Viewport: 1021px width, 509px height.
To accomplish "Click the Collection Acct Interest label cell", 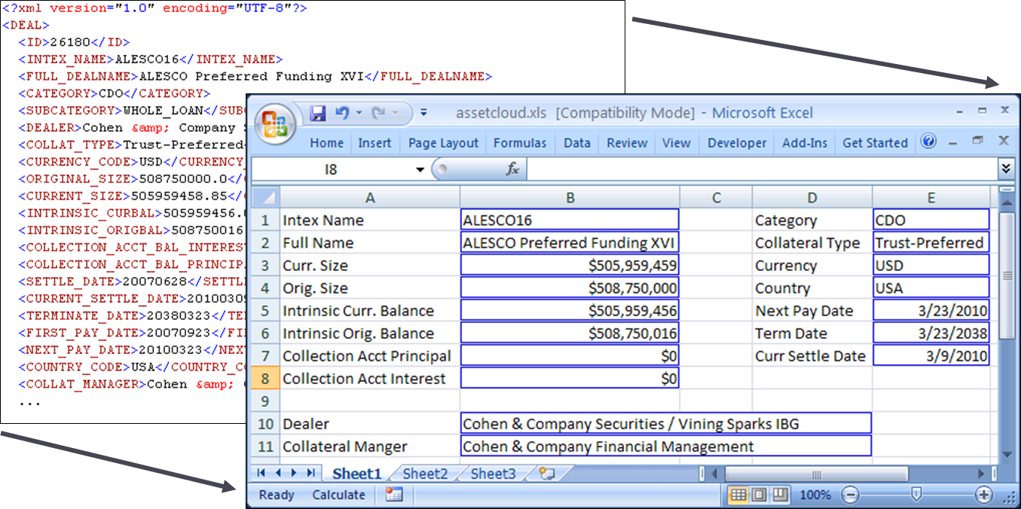I will tap(369, 378).
